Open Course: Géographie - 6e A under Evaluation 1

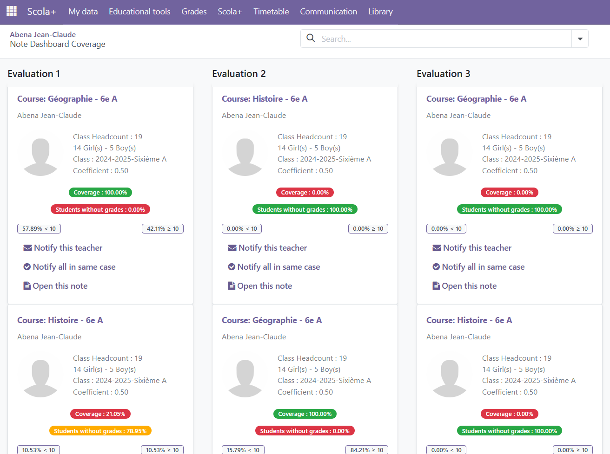(x=67, y=99)
